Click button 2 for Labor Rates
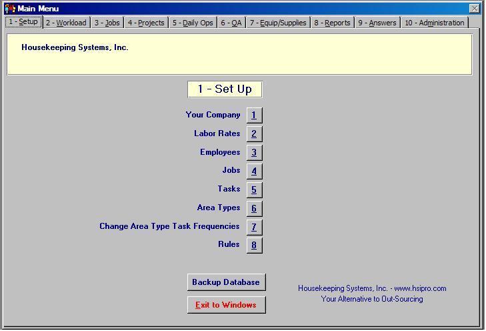 [x=254, y=133]
